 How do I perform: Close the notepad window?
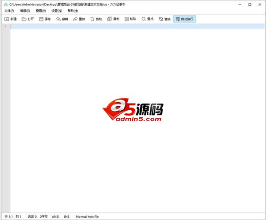(260, 4)
